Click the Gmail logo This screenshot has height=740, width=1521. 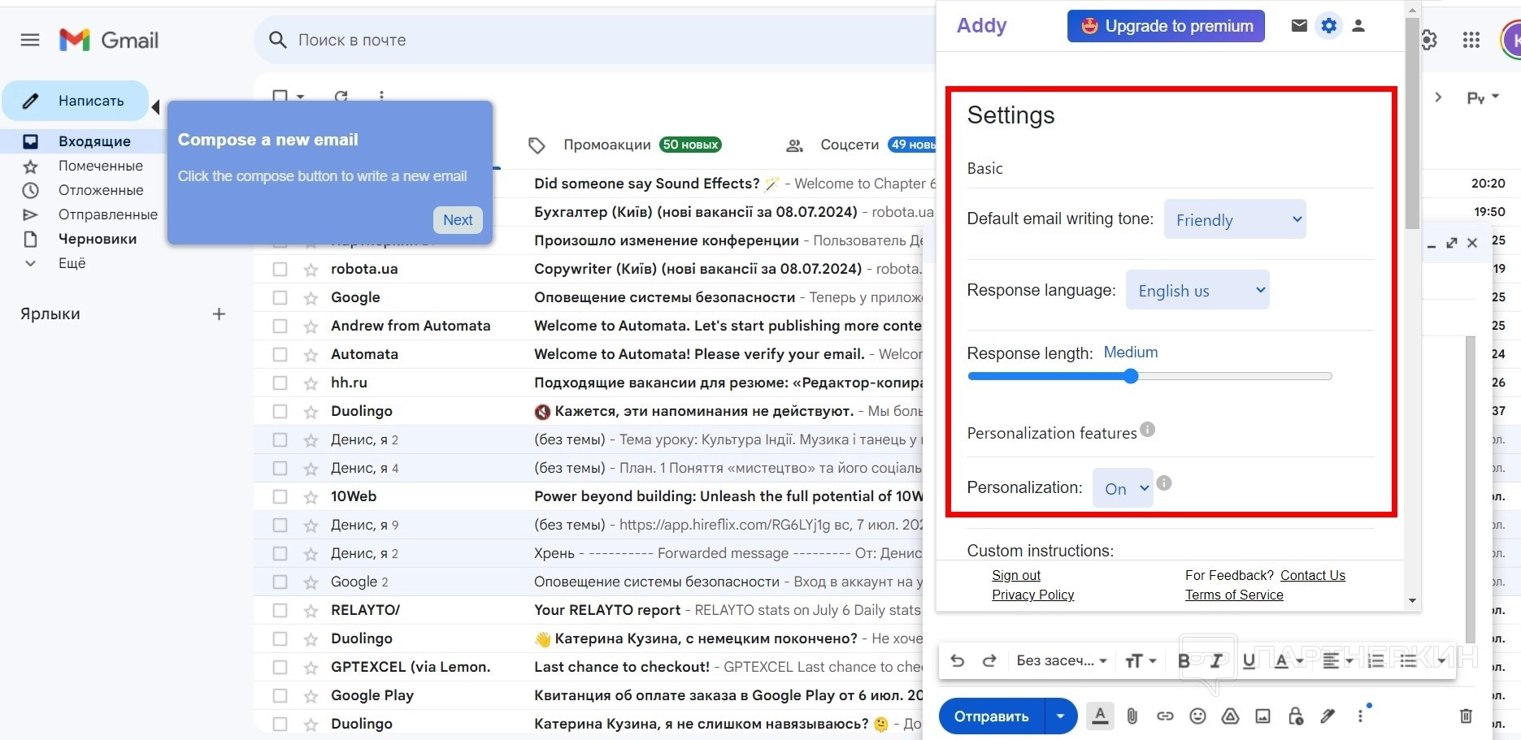(x=109, y=40)
